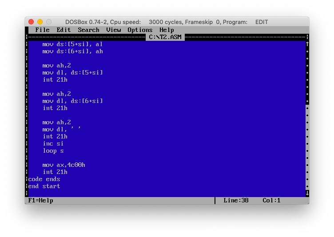Viewport: 334px width, 237px height.
Task: Click the 'inc si' line
Action: point(53,143)
